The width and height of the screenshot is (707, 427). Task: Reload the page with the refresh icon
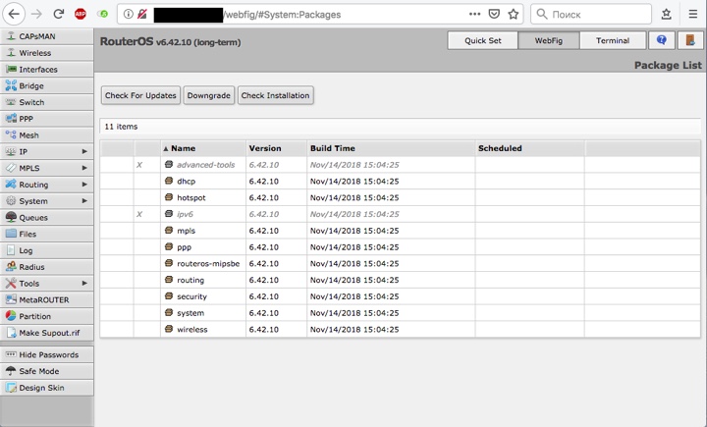59,15
